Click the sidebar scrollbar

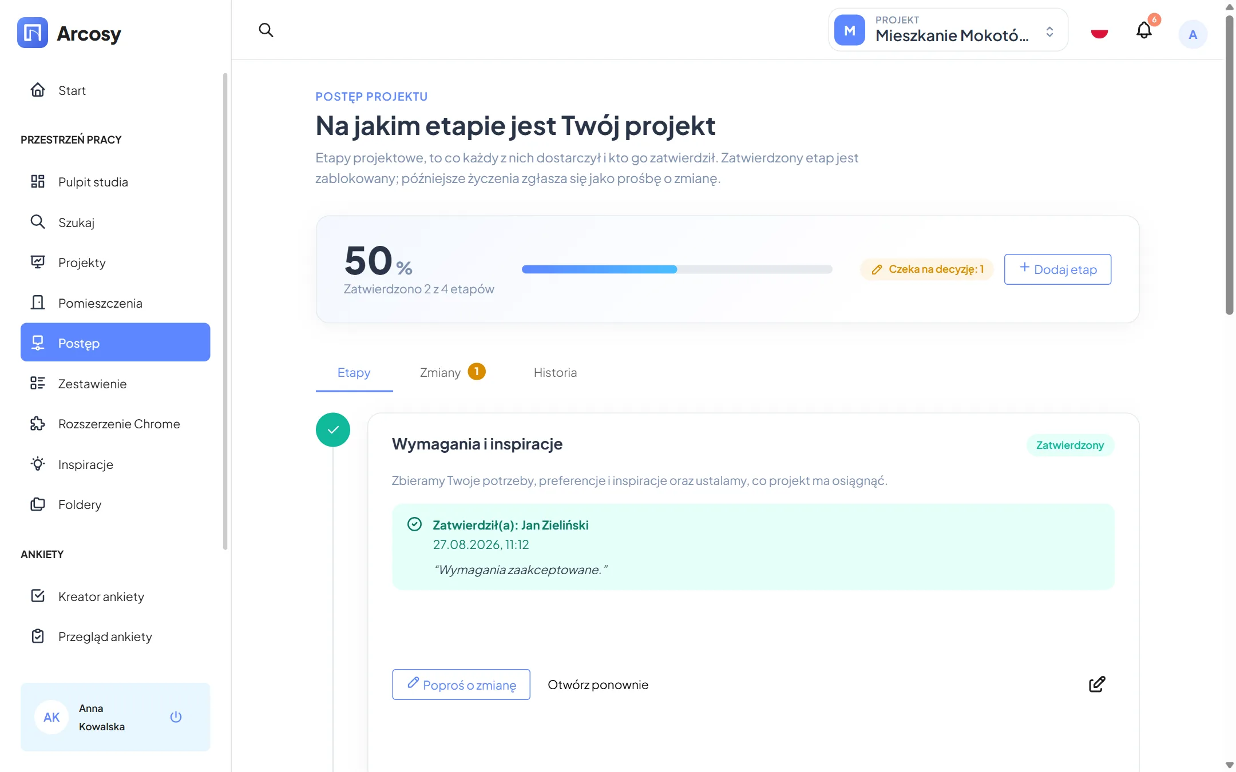pos(225,312)
